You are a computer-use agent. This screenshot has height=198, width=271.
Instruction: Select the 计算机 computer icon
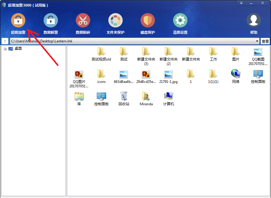169,99
